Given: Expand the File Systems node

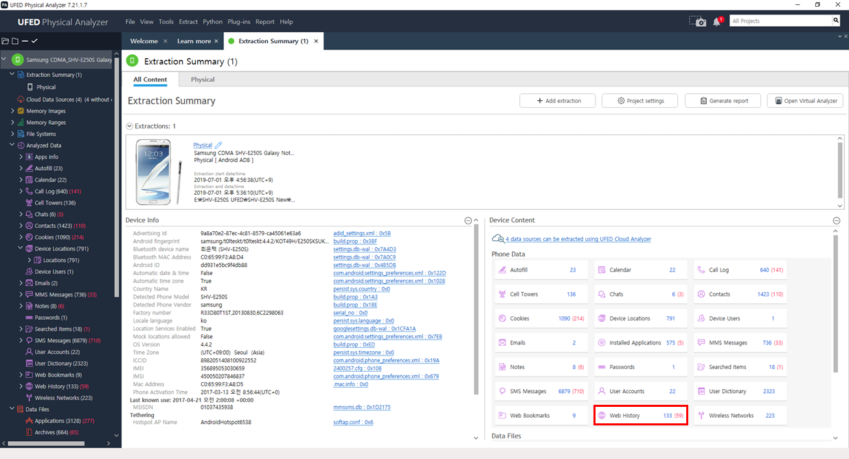Looking at the screenshot, I should [12, 134].
